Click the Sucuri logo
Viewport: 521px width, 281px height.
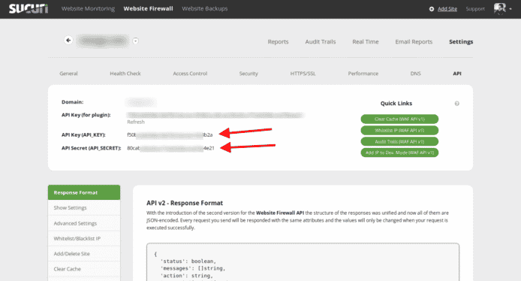pyautogui.click(x=29, y=9)
